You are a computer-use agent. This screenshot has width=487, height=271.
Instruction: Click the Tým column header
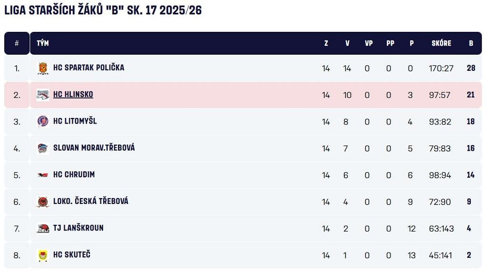pos(43,43)
